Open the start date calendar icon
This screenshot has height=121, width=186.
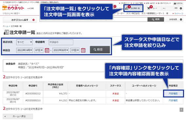(47, 50)
